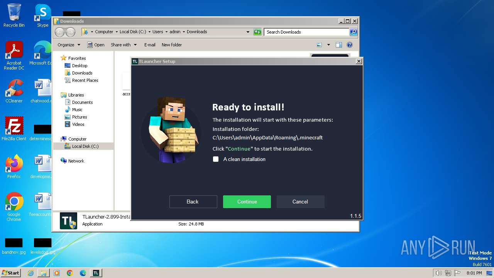This screenshot has height=278, width=494.
Task: Select the feeaccounts Word document icon
Action: coord(42,204)
